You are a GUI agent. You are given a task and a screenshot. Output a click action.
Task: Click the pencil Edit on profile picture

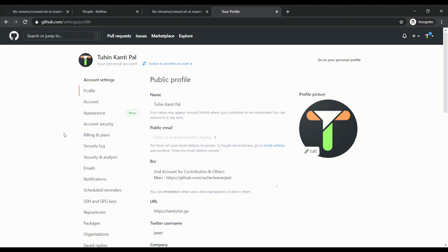pos(311,151)
